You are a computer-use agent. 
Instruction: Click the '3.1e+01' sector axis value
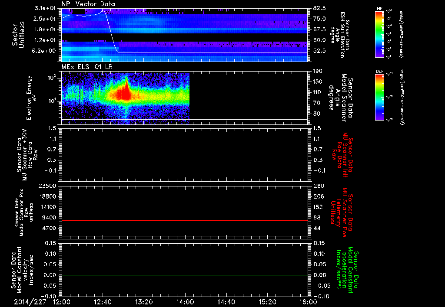(x=45, y=8)
